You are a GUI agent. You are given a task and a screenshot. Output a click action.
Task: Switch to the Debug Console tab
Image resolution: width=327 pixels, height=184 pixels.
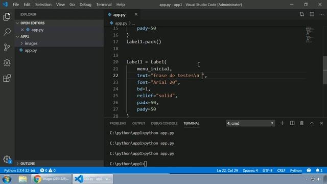point(164,123)
